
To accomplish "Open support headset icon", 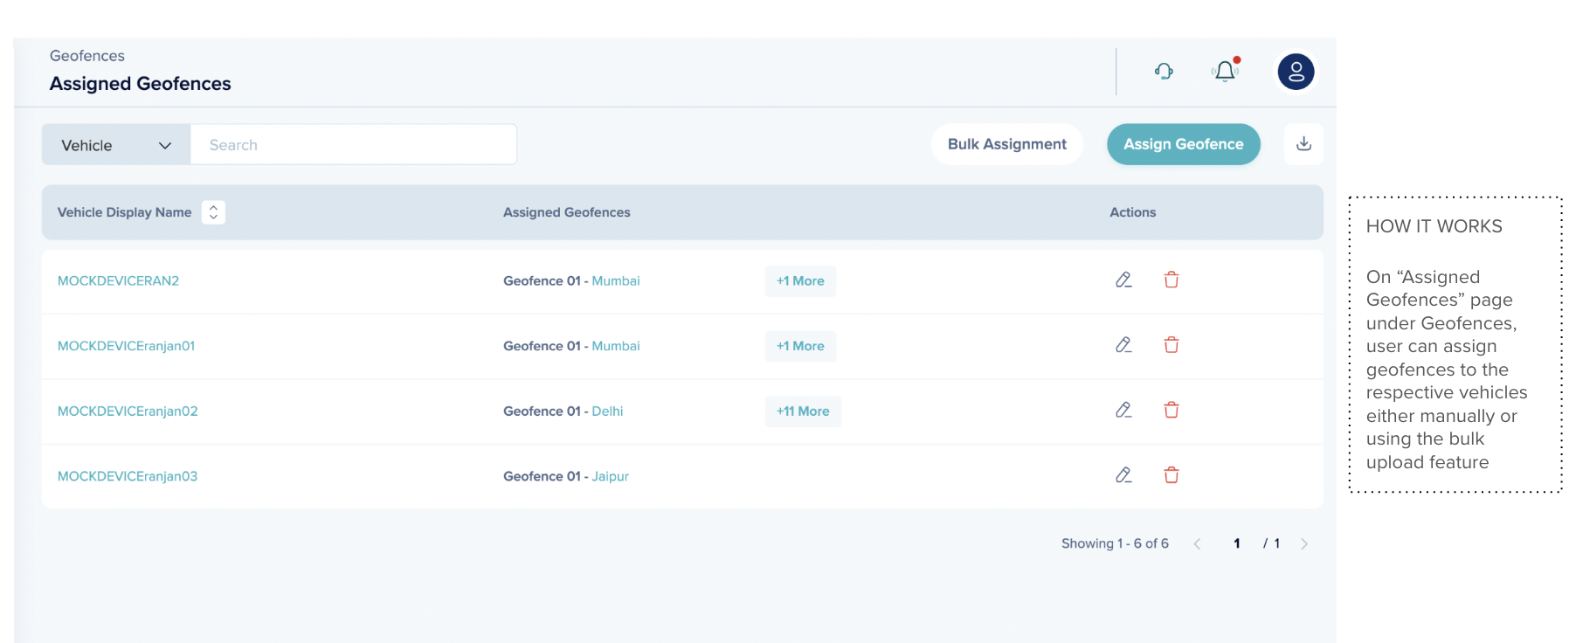I will coord(1164,72).
